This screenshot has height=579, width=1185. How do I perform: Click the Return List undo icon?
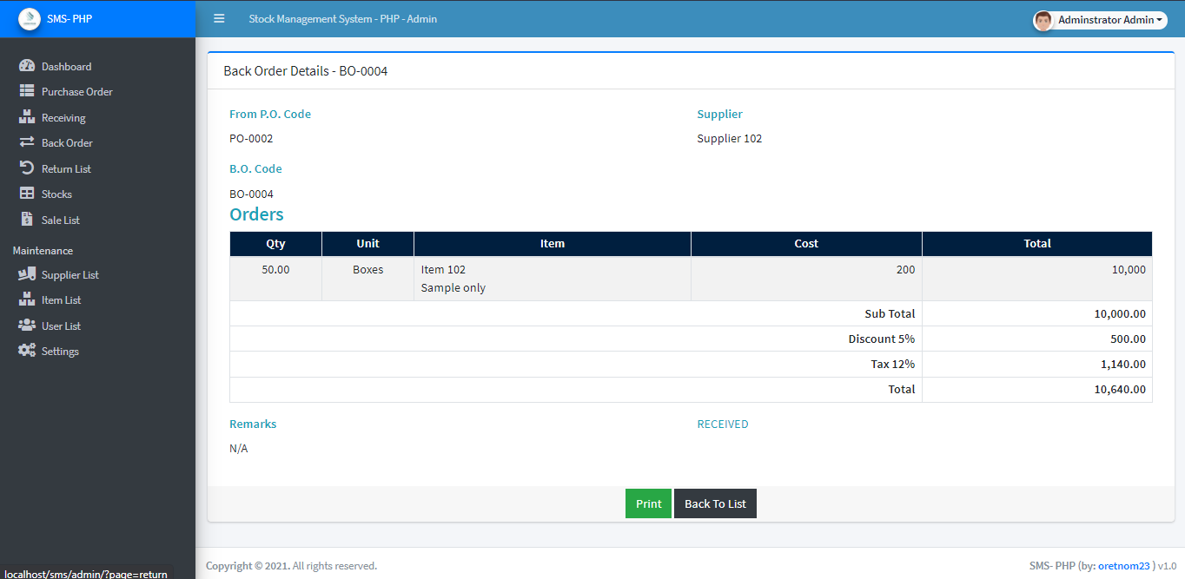[26, 168]
